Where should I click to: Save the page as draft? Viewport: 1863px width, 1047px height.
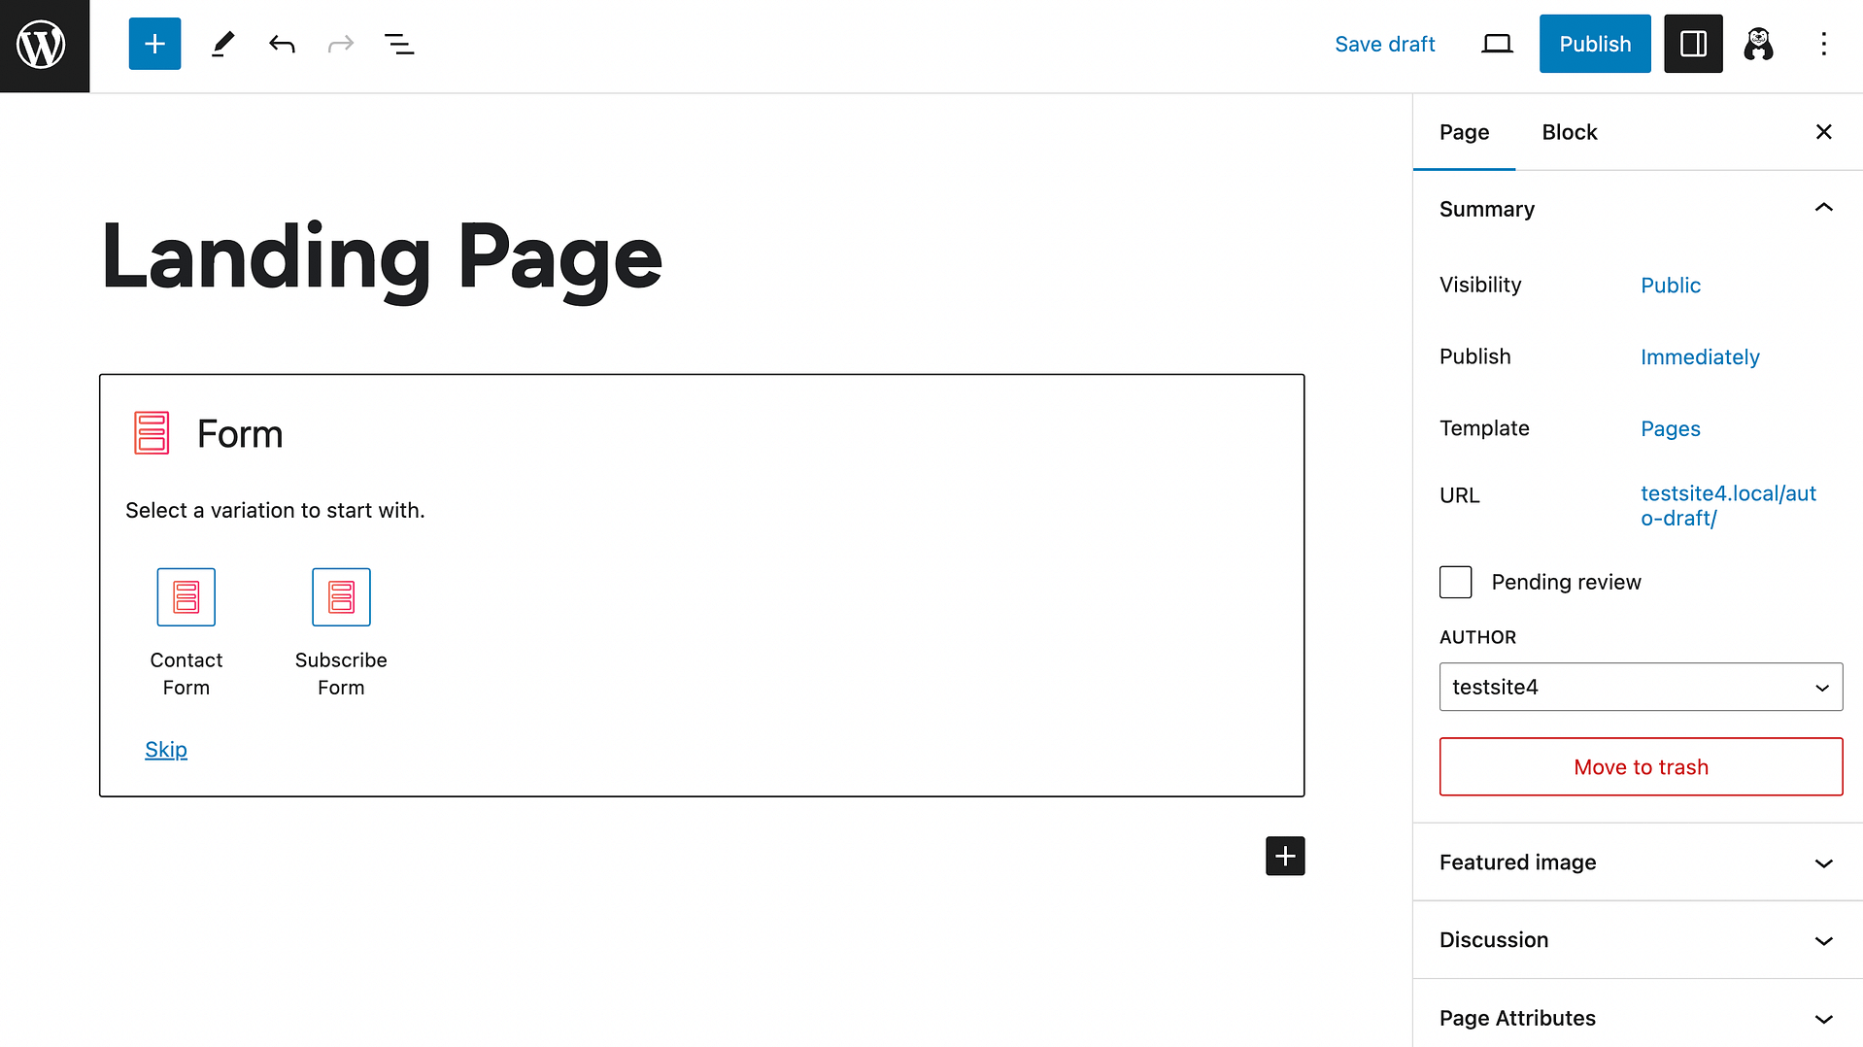click(x=1385, y=44)
